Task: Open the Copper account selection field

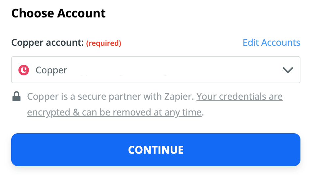Action: point(156,70)
